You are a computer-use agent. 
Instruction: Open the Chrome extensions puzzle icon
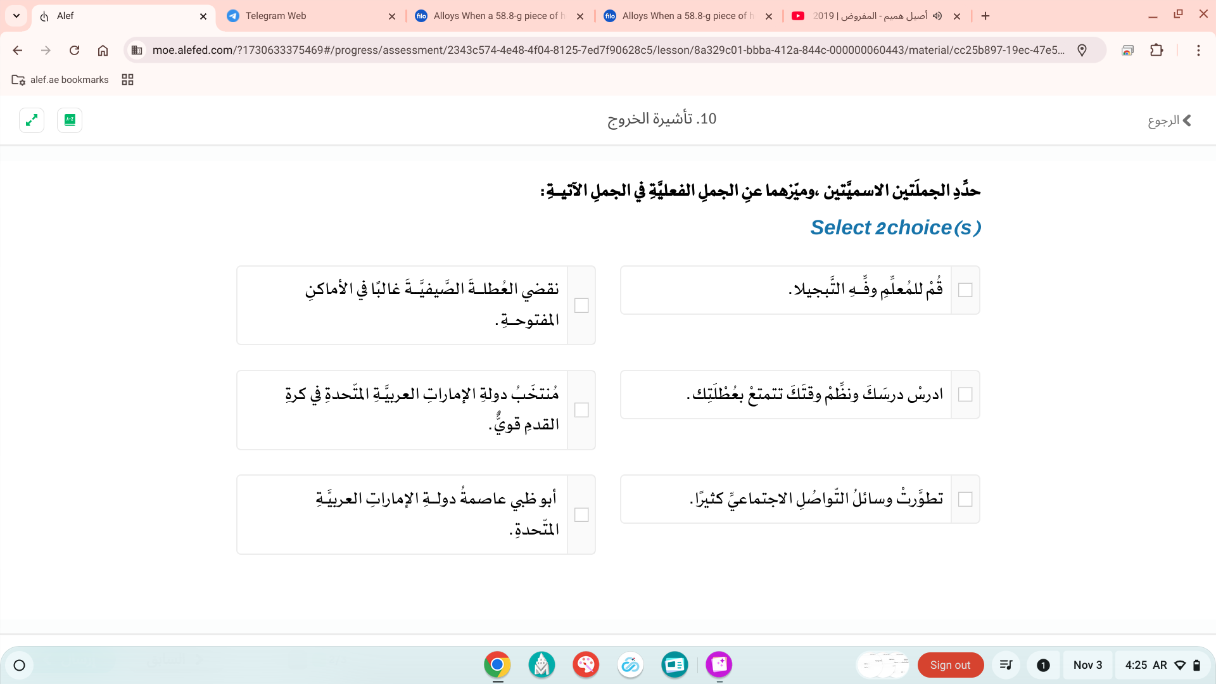coord(1156,50)
